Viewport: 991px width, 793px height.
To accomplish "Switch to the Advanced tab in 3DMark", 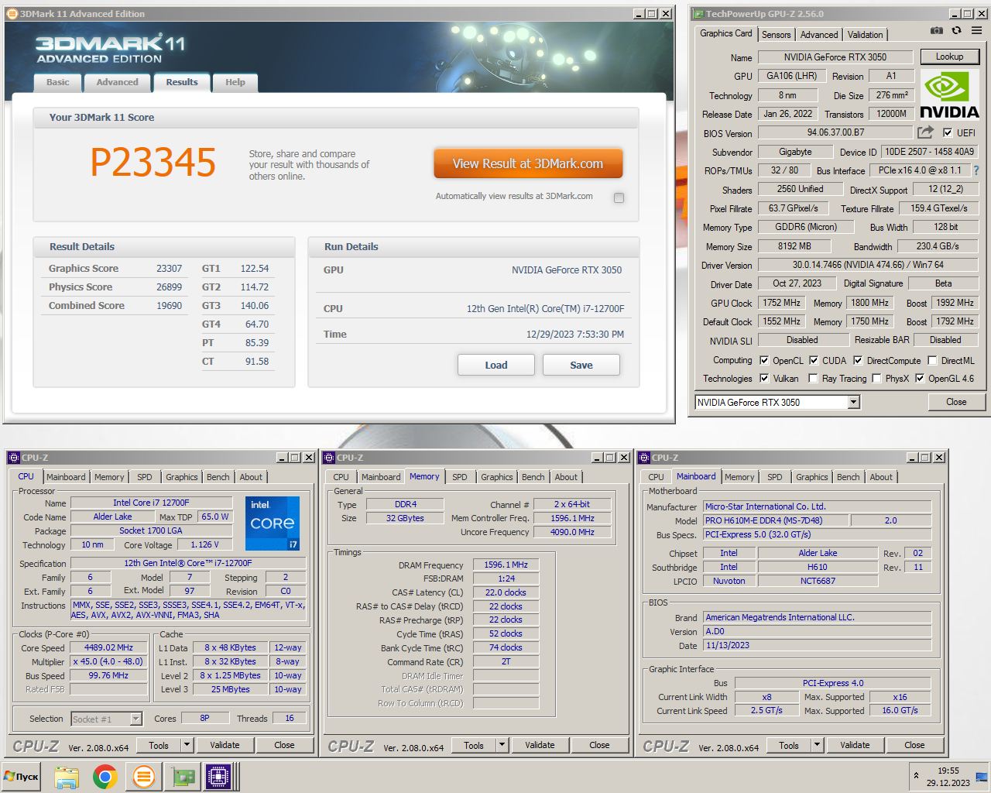I will (117, 82).
